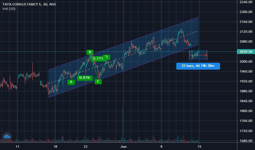
Task: Click the 2200.00 price axis label
Action: click(246, 12)
